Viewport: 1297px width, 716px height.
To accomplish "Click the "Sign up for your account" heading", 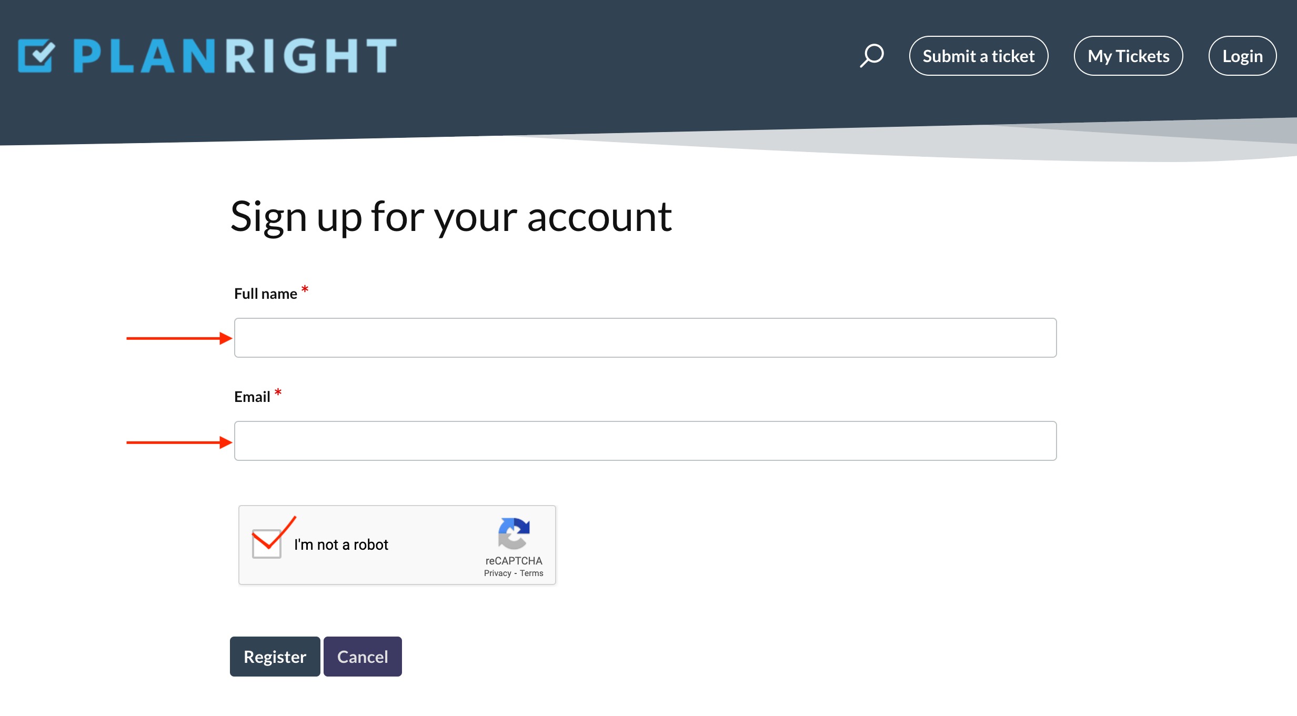I will coord(451,217).
